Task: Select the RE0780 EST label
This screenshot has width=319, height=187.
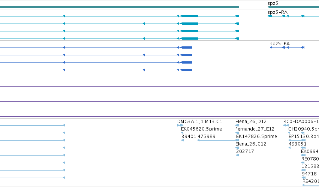Action: coord(310,159)
